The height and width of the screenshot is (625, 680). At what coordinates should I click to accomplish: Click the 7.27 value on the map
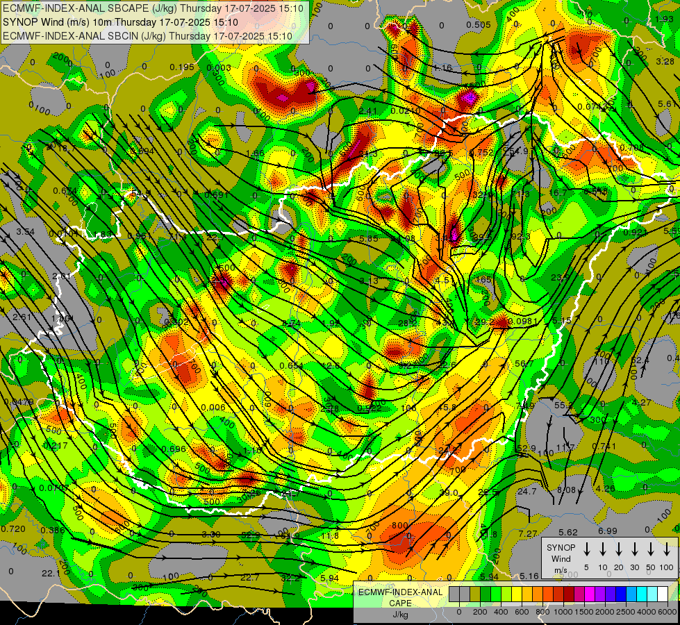click(x=528, y=533)
